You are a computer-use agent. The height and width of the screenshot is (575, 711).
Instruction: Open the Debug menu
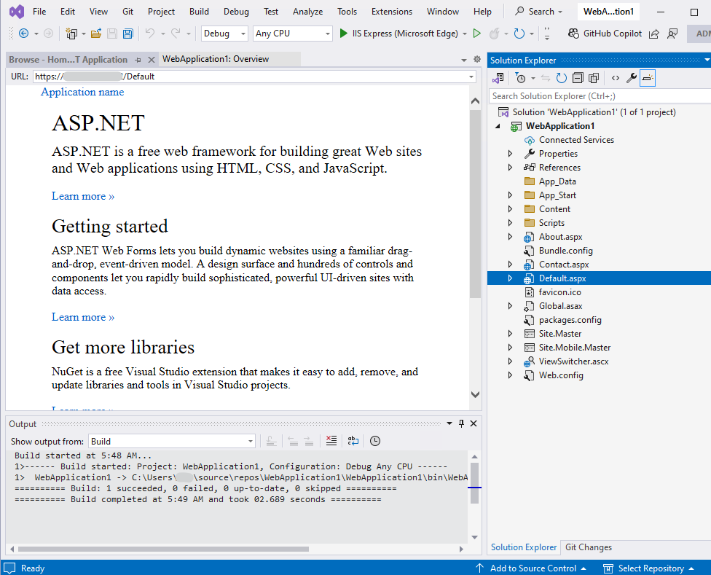coord(236,12)
